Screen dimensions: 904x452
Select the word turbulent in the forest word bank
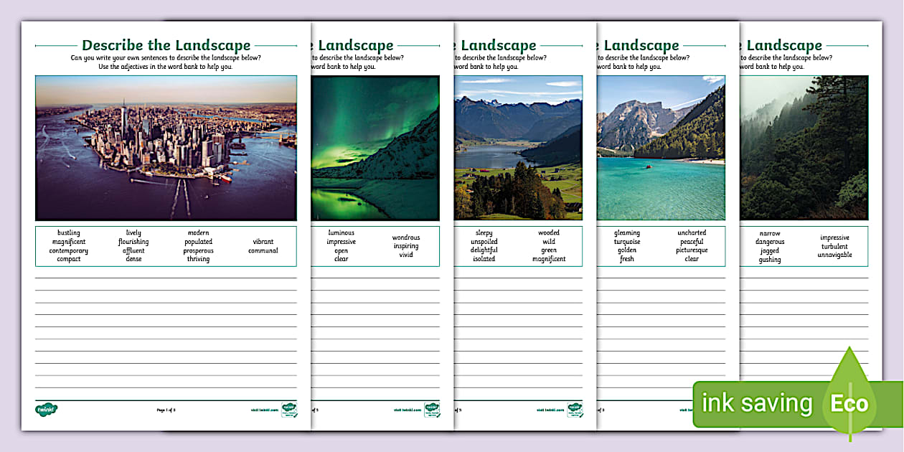[836, 247]
